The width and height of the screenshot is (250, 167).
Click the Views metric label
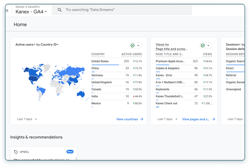(x=160, y=45)
